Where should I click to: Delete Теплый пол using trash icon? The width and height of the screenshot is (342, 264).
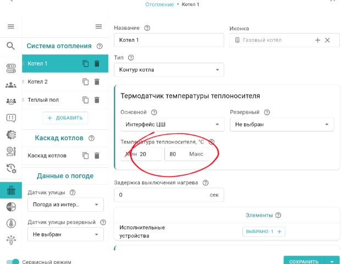click(x=97, y=100)
